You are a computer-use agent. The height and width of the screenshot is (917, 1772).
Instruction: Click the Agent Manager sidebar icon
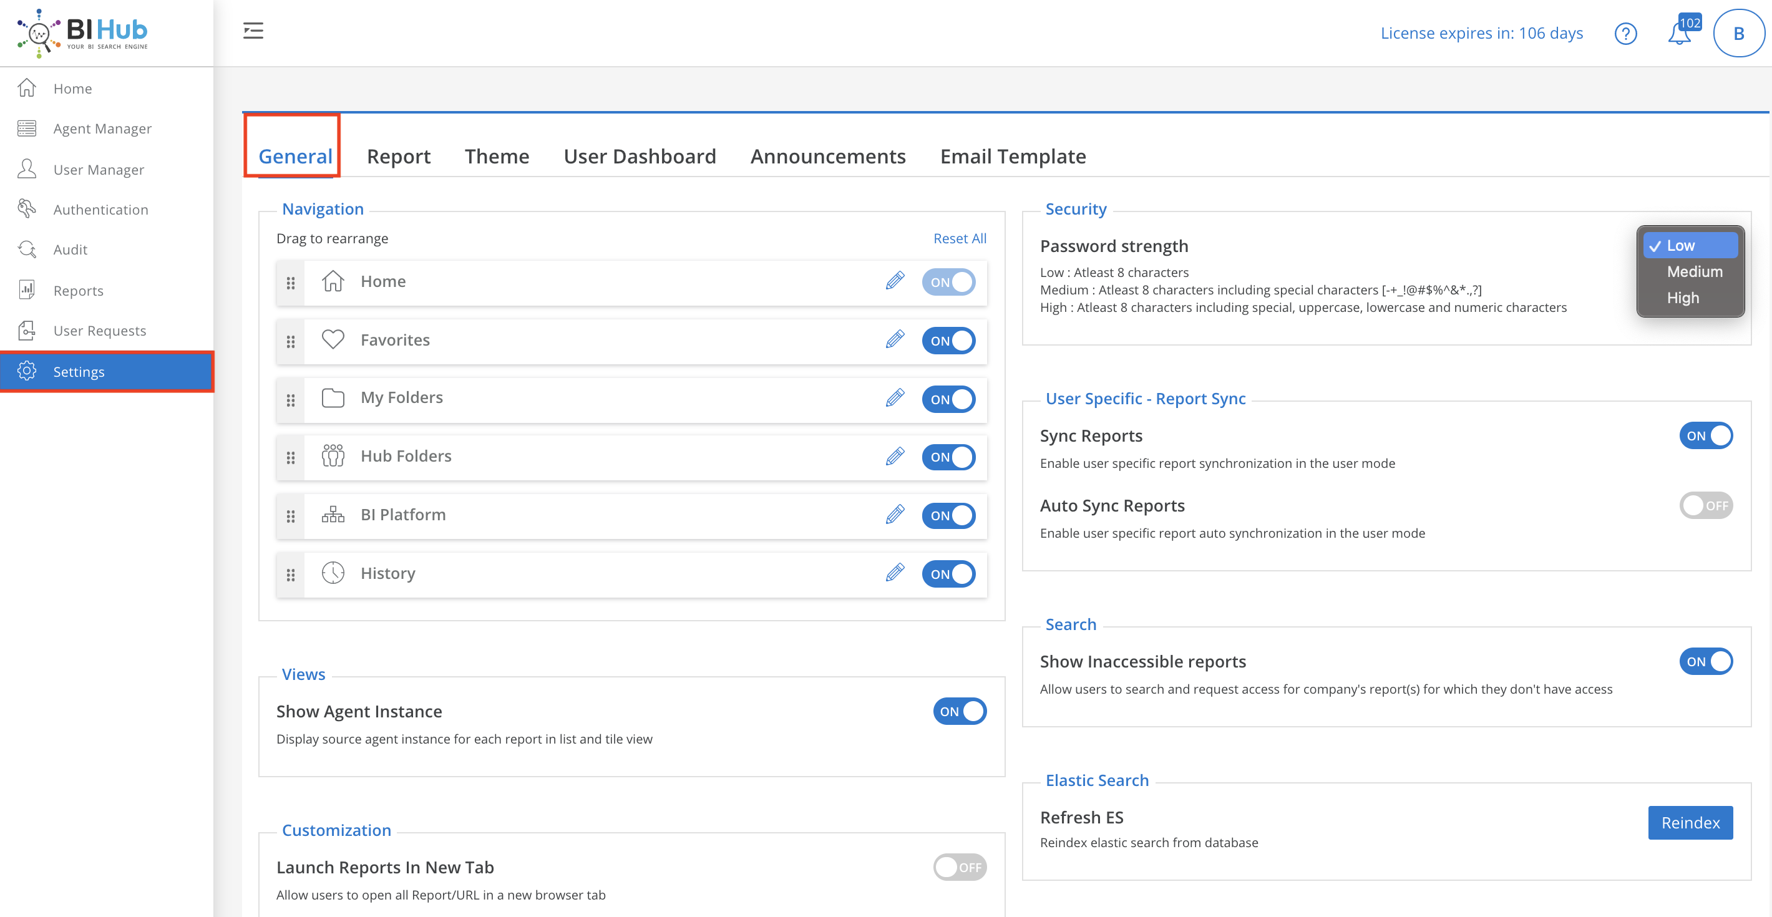[28, 127]
